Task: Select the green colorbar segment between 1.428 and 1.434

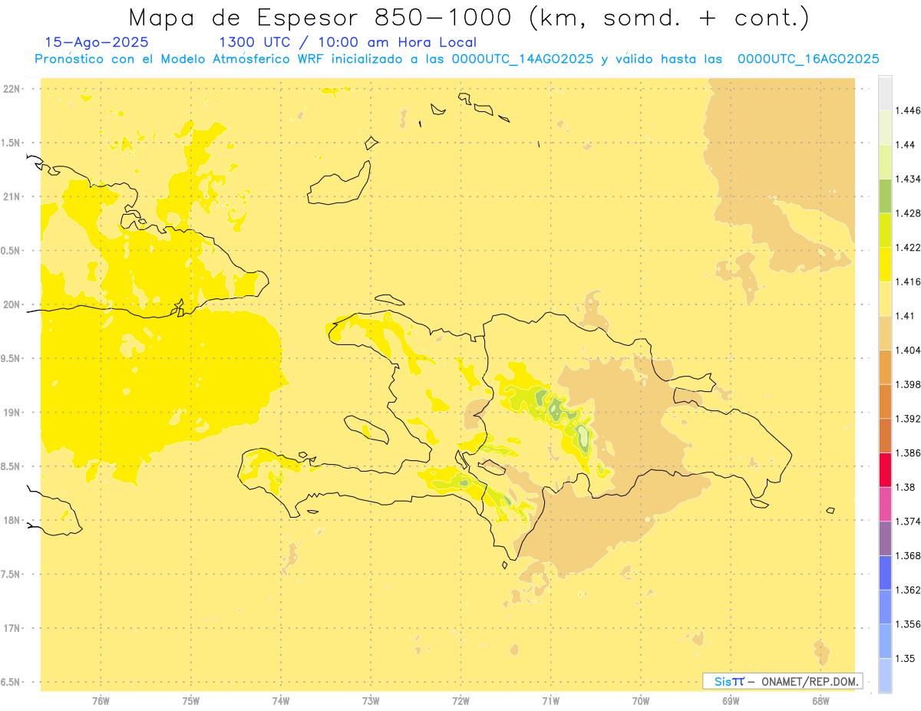Action: point(885,196)
